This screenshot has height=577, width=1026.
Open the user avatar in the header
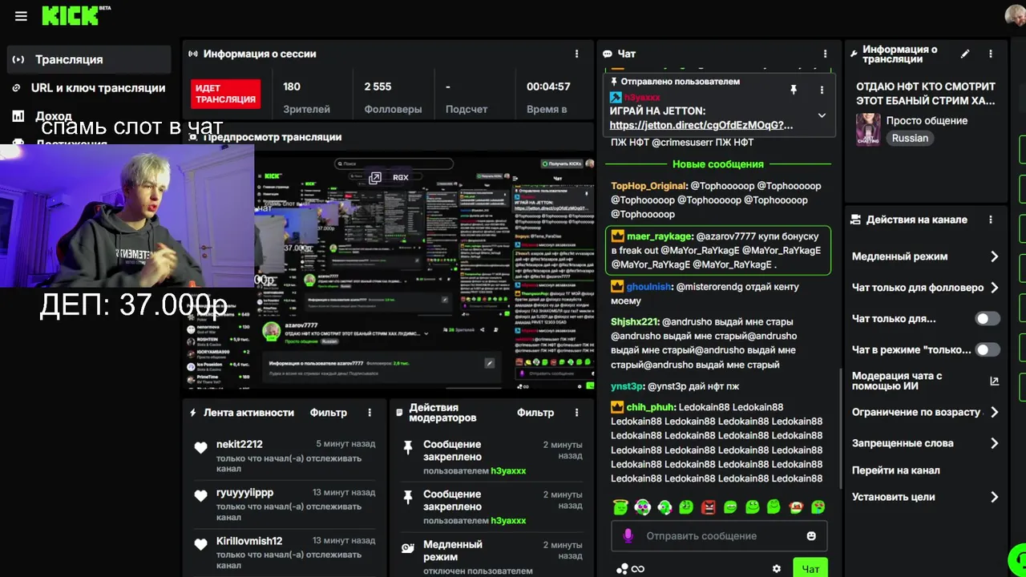point(1015,15)
